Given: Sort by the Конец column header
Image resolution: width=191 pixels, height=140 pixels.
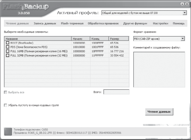Looking at the screenshot, I should click(99, 39).
